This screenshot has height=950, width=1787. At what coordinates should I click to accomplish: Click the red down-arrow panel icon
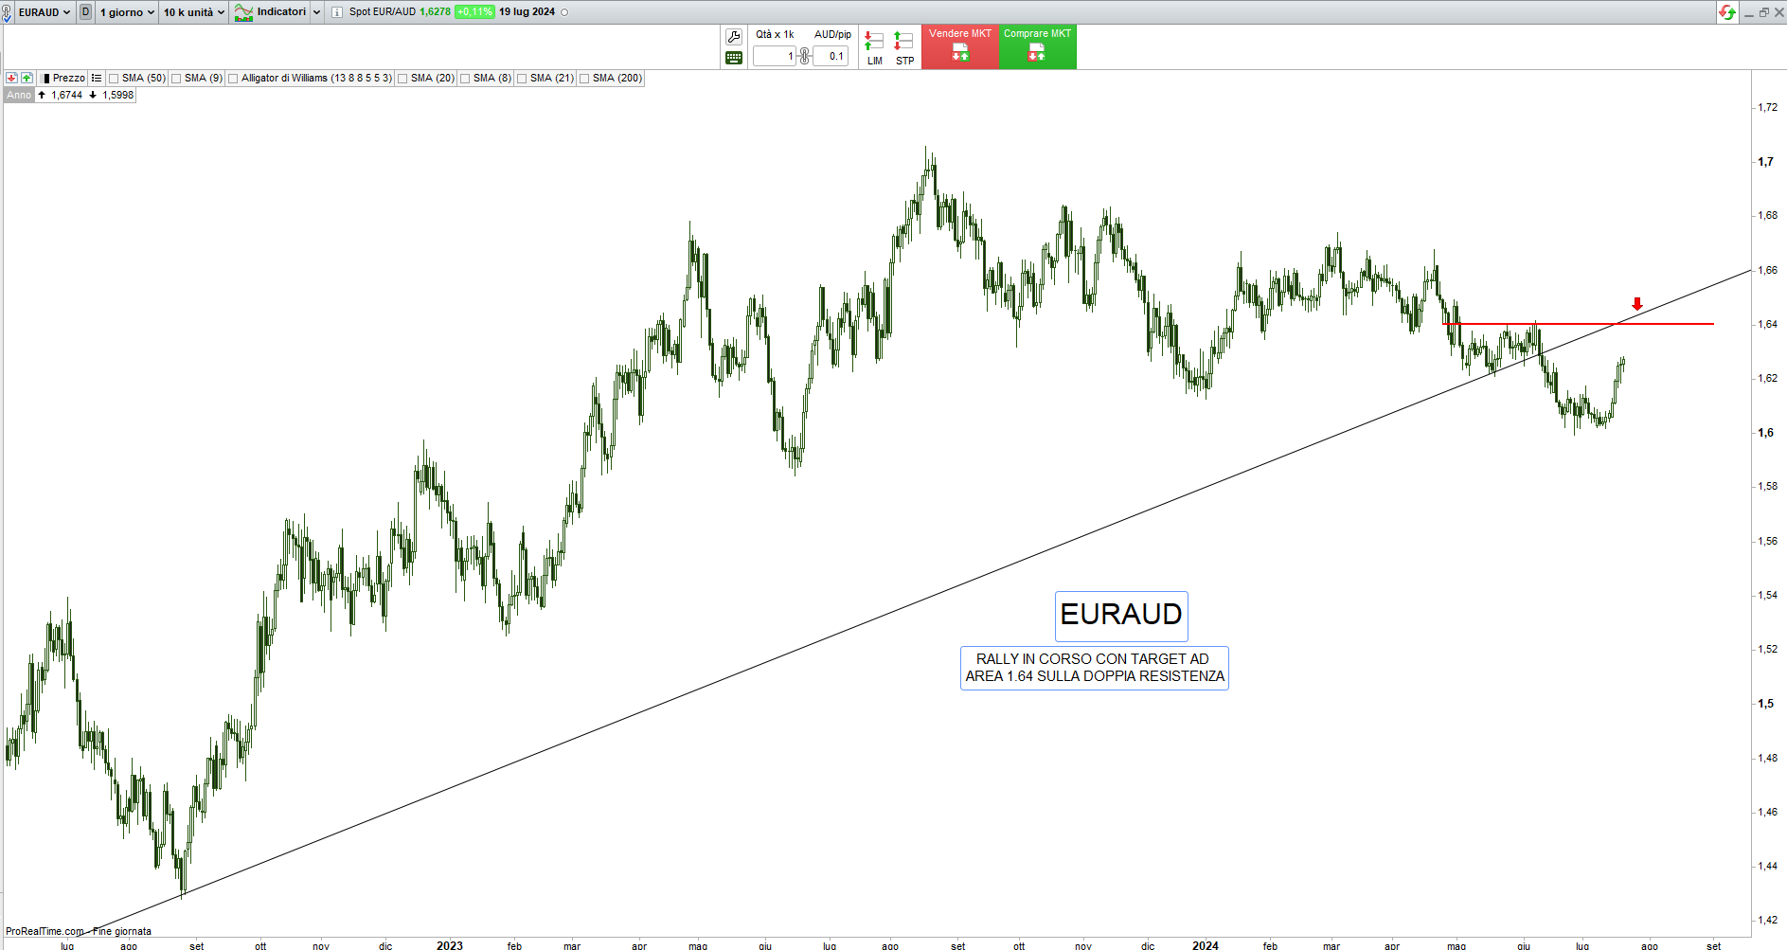coord(11,78)
